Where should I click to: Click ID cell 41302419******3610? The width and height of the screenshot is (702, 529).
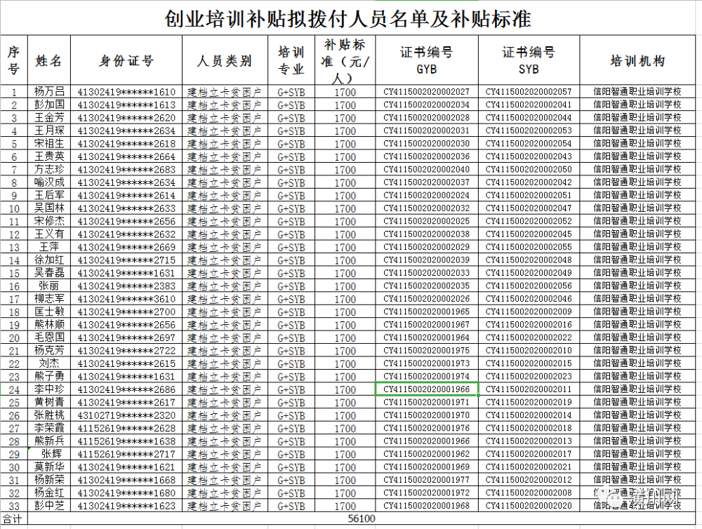(x=126, y=299)
